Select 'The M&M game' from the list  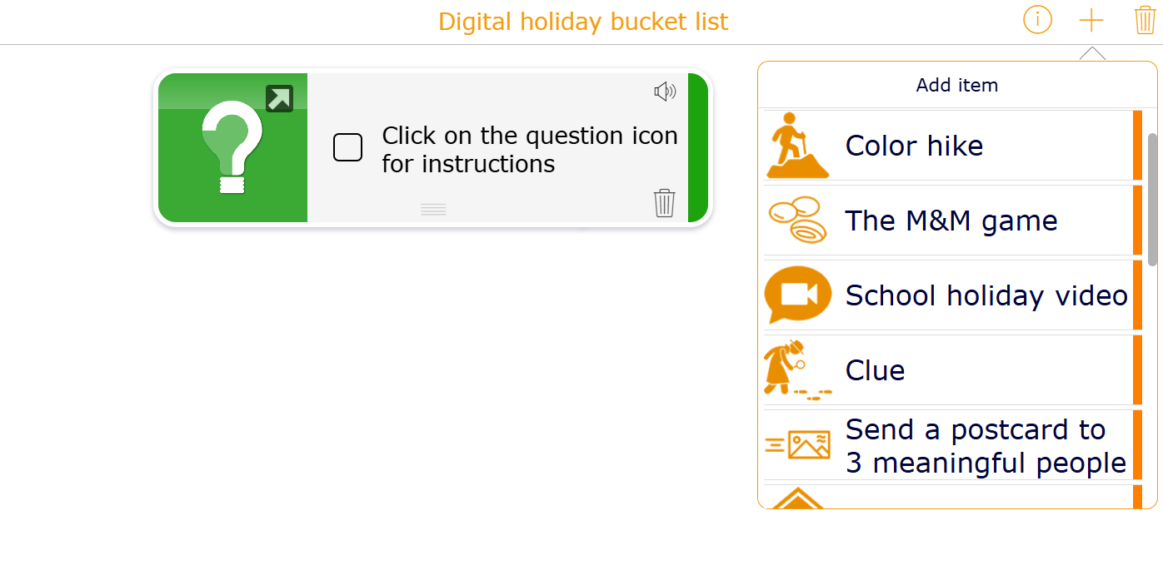951,221
